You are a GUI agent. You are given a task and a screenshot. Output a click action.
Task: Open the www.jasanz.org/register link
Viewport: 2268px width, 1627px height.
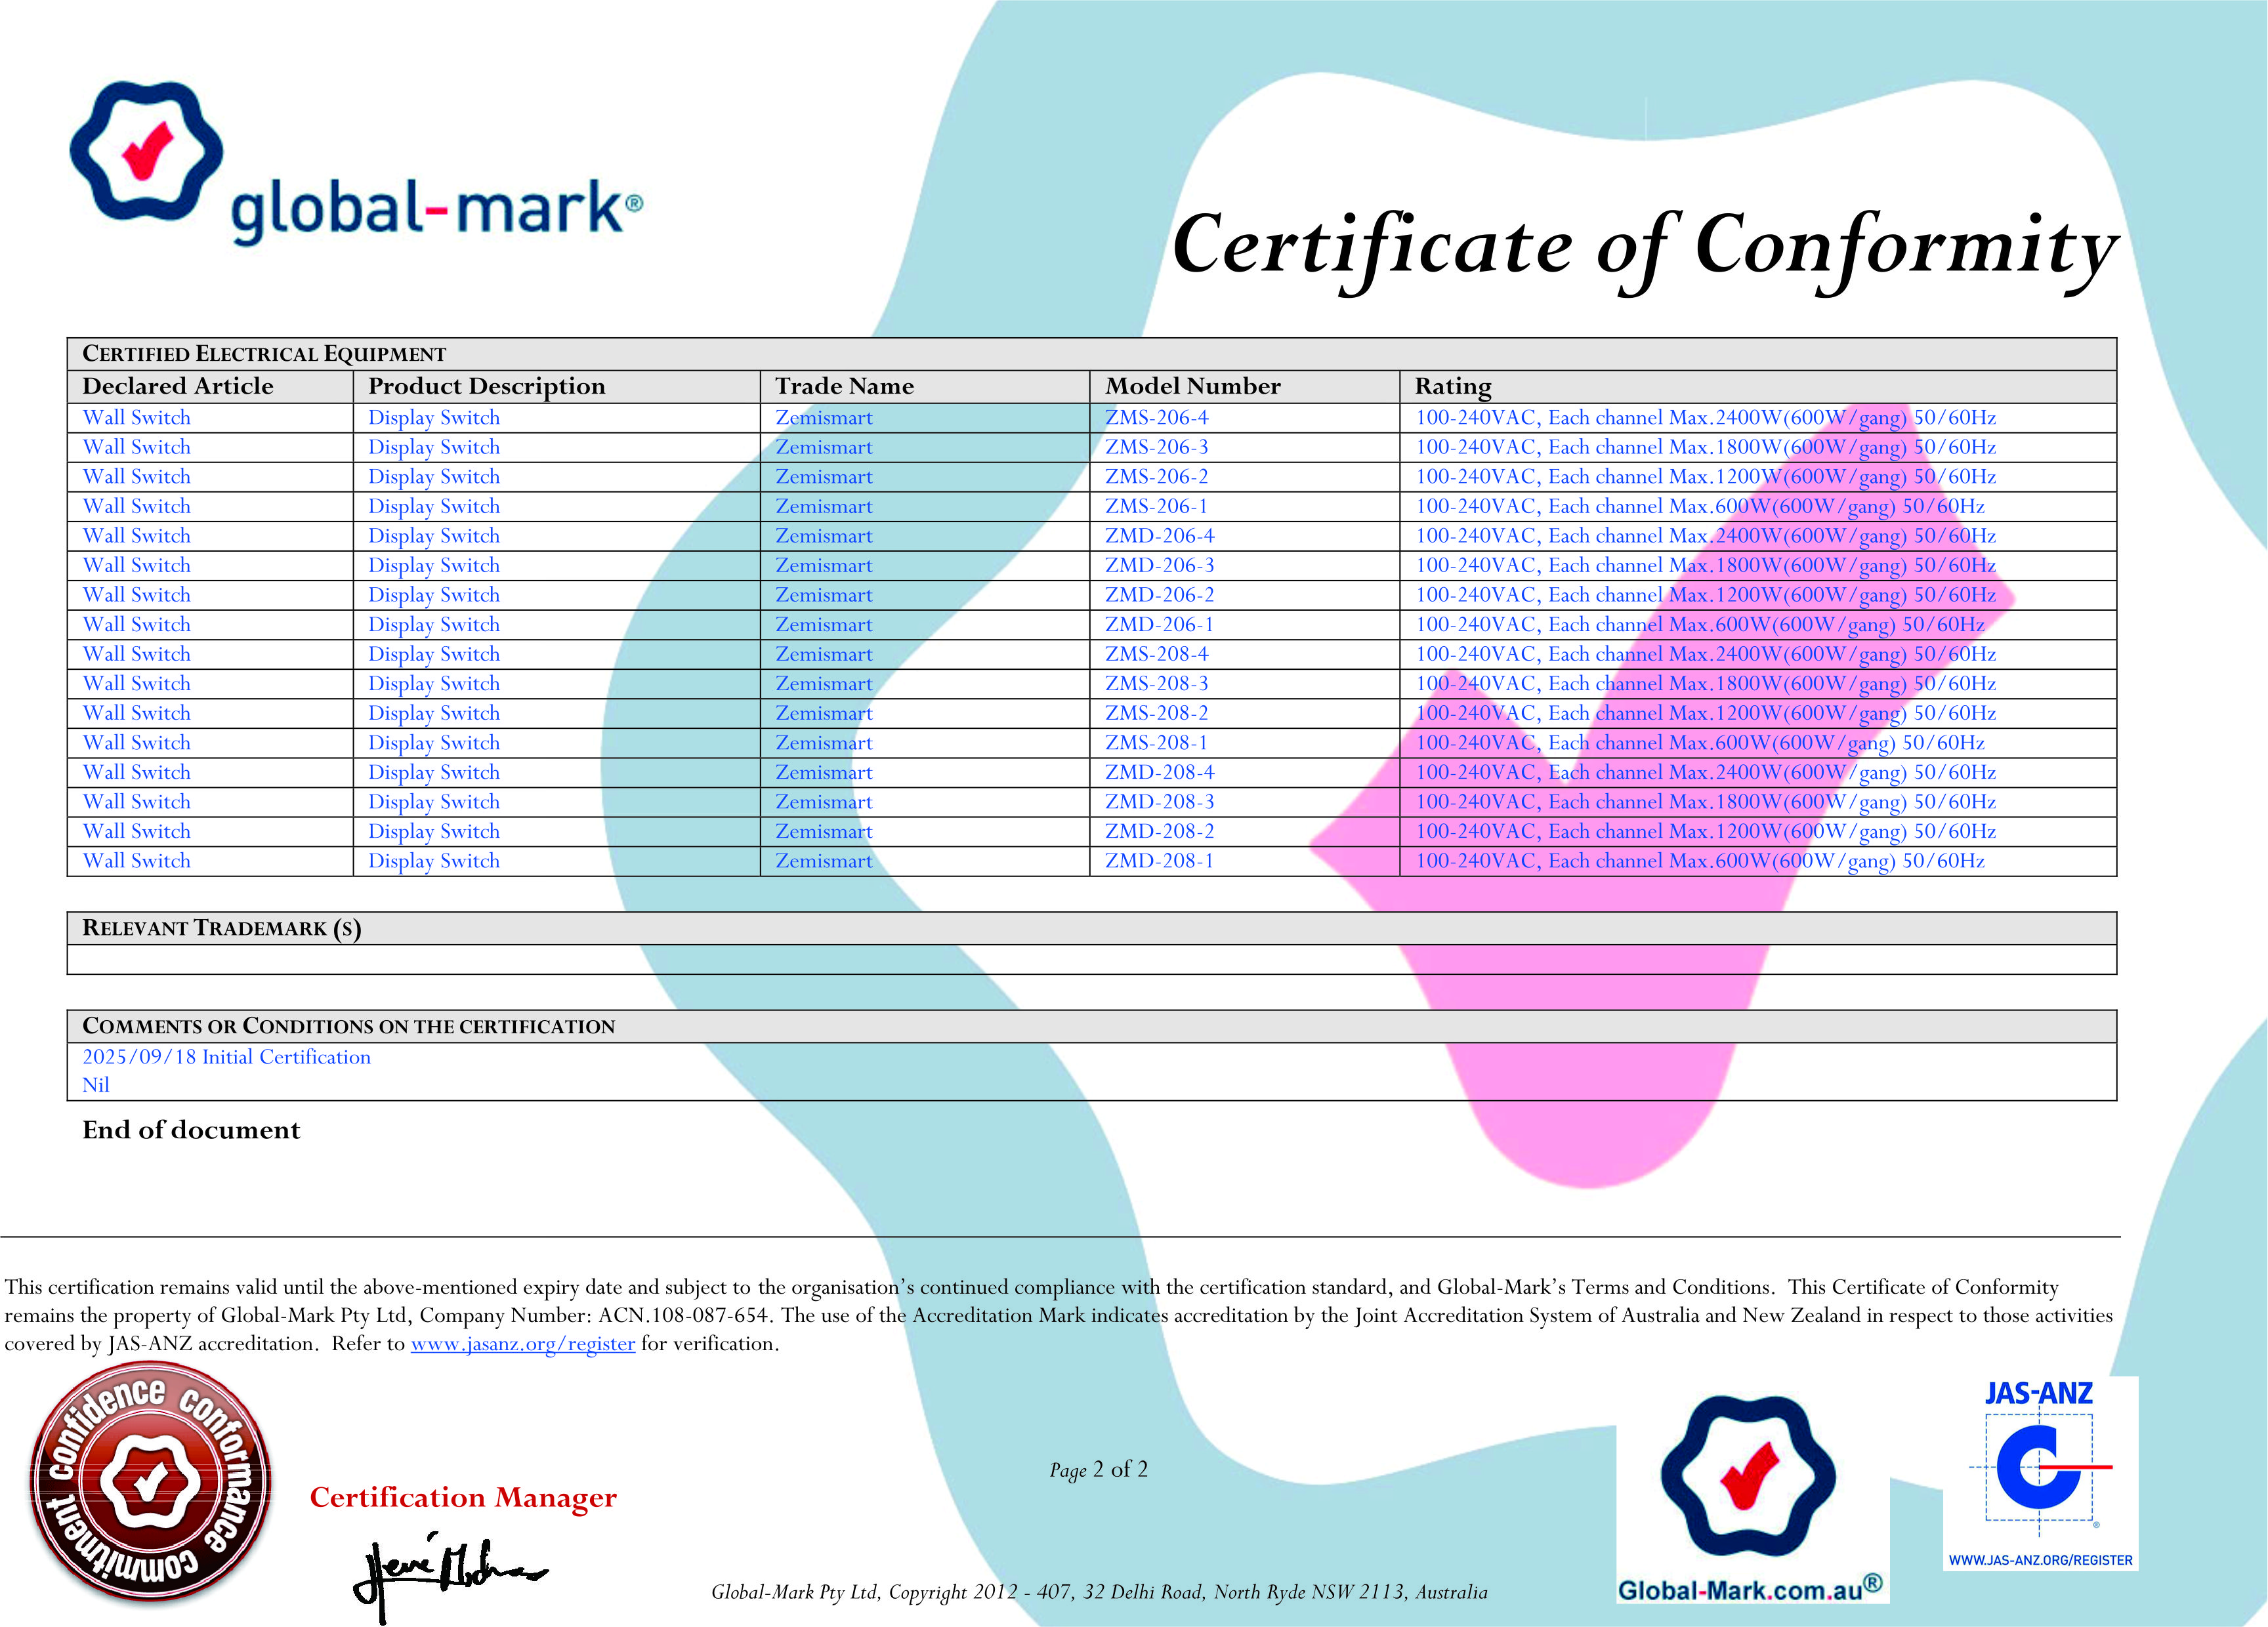pos(522,1344)
